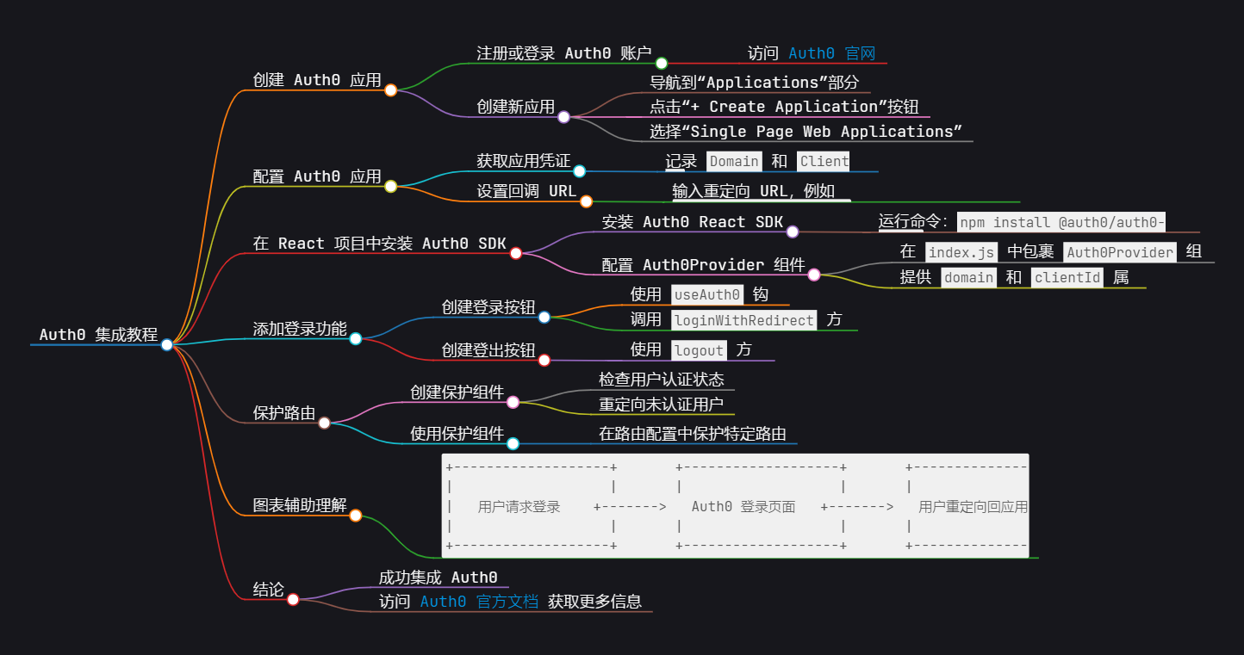
Task: Collapse the 结论 node circle
Action: tap(292, 599)
